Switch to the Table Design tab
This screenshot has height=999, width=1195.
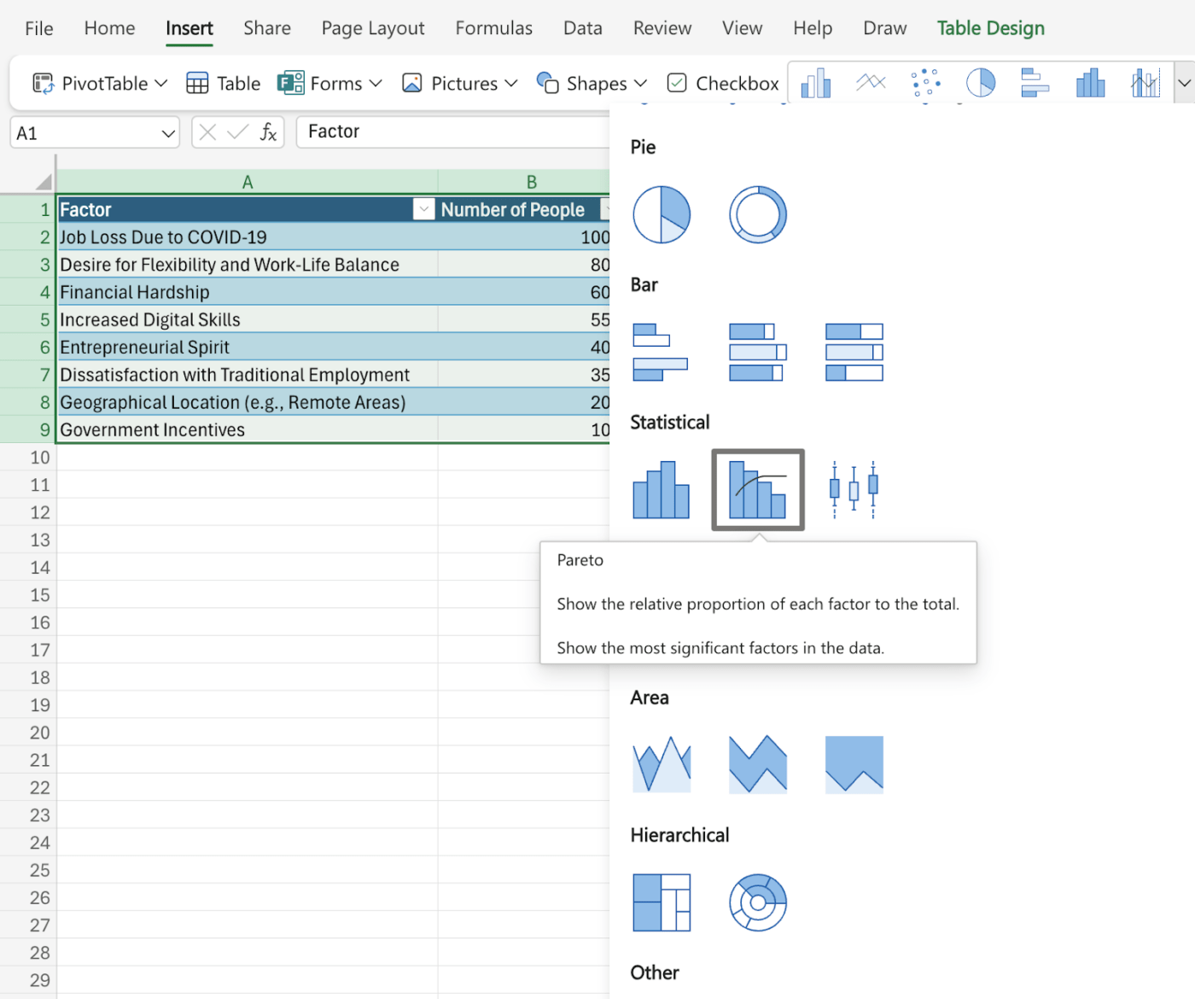990,28
